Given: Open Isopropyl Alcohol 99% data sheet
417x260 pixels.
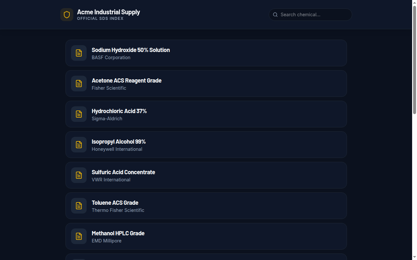Looking at the screenshot, I should pos(119,142).
